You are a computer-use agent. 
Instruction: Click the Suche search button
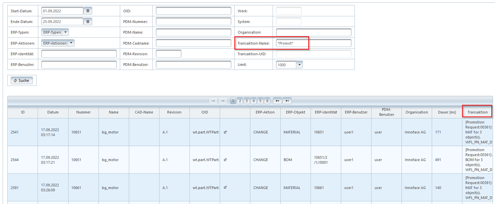point(22,81)
